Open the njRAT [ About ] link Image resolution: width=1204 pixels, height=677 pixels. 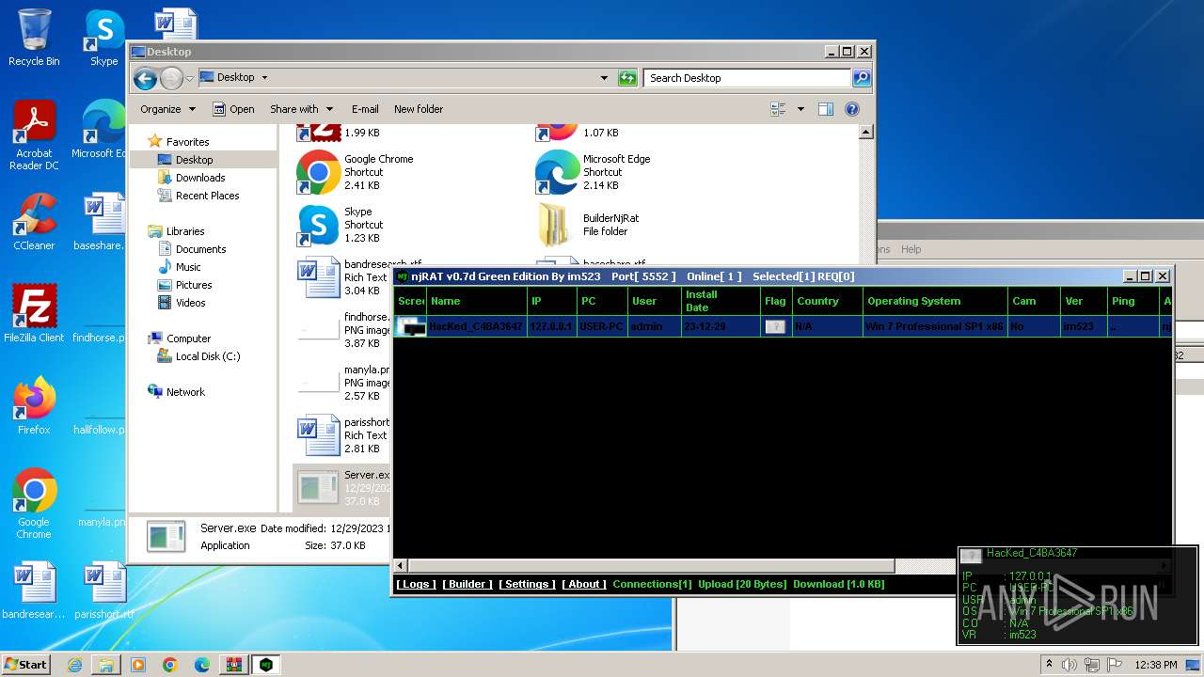click(x=584, y=584)
